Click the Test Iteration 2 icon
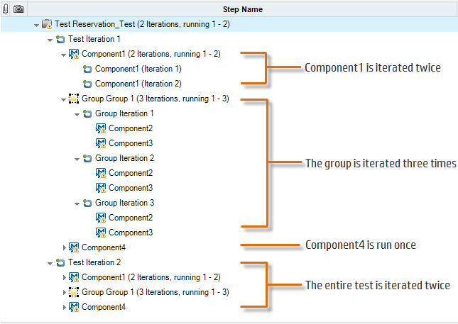The height and width of the screenshot is (324, 458). click(60, 263)
